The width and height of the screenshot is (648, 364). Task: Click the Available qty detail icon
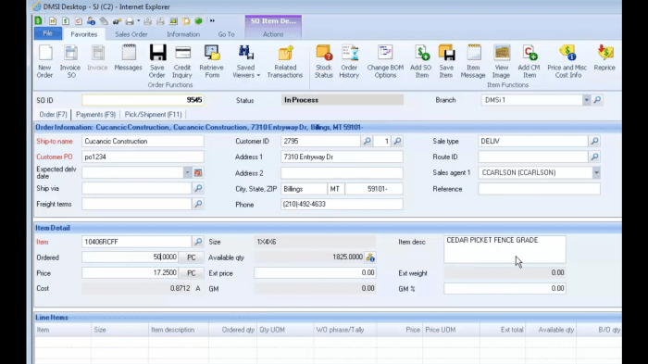(370, 257)
